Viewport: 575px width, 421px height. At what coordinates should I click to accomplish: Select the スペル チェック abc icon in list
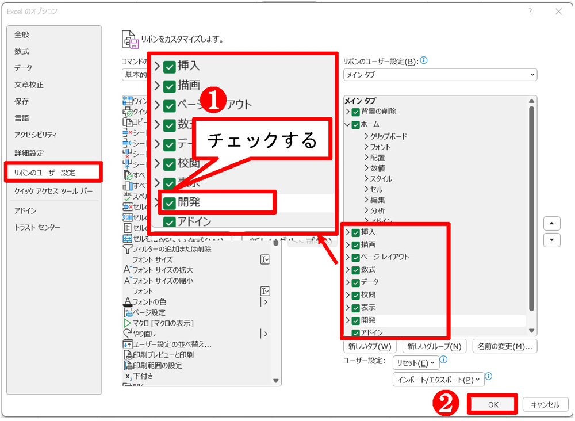pyautogui.click(x=128, y=196)
